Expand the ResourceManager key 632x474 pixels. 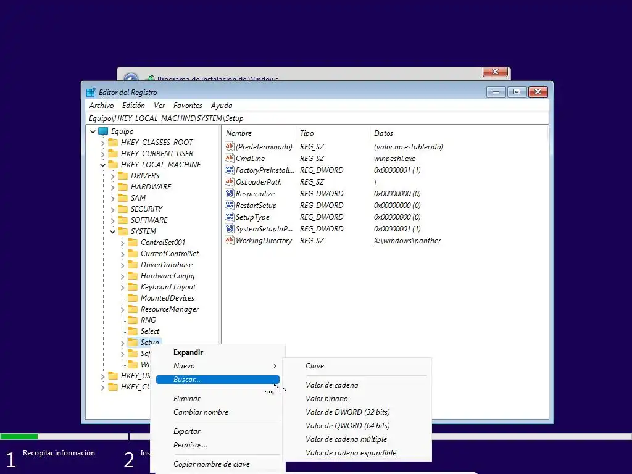[x=123, y=310]
